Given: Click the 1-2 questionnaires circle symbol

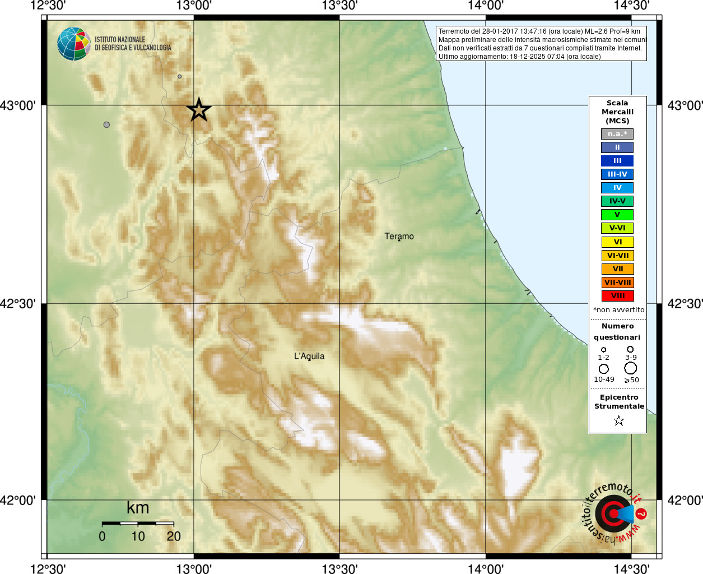Looking at the screenshot, I should pyautogui.click(x=603, y=349).
